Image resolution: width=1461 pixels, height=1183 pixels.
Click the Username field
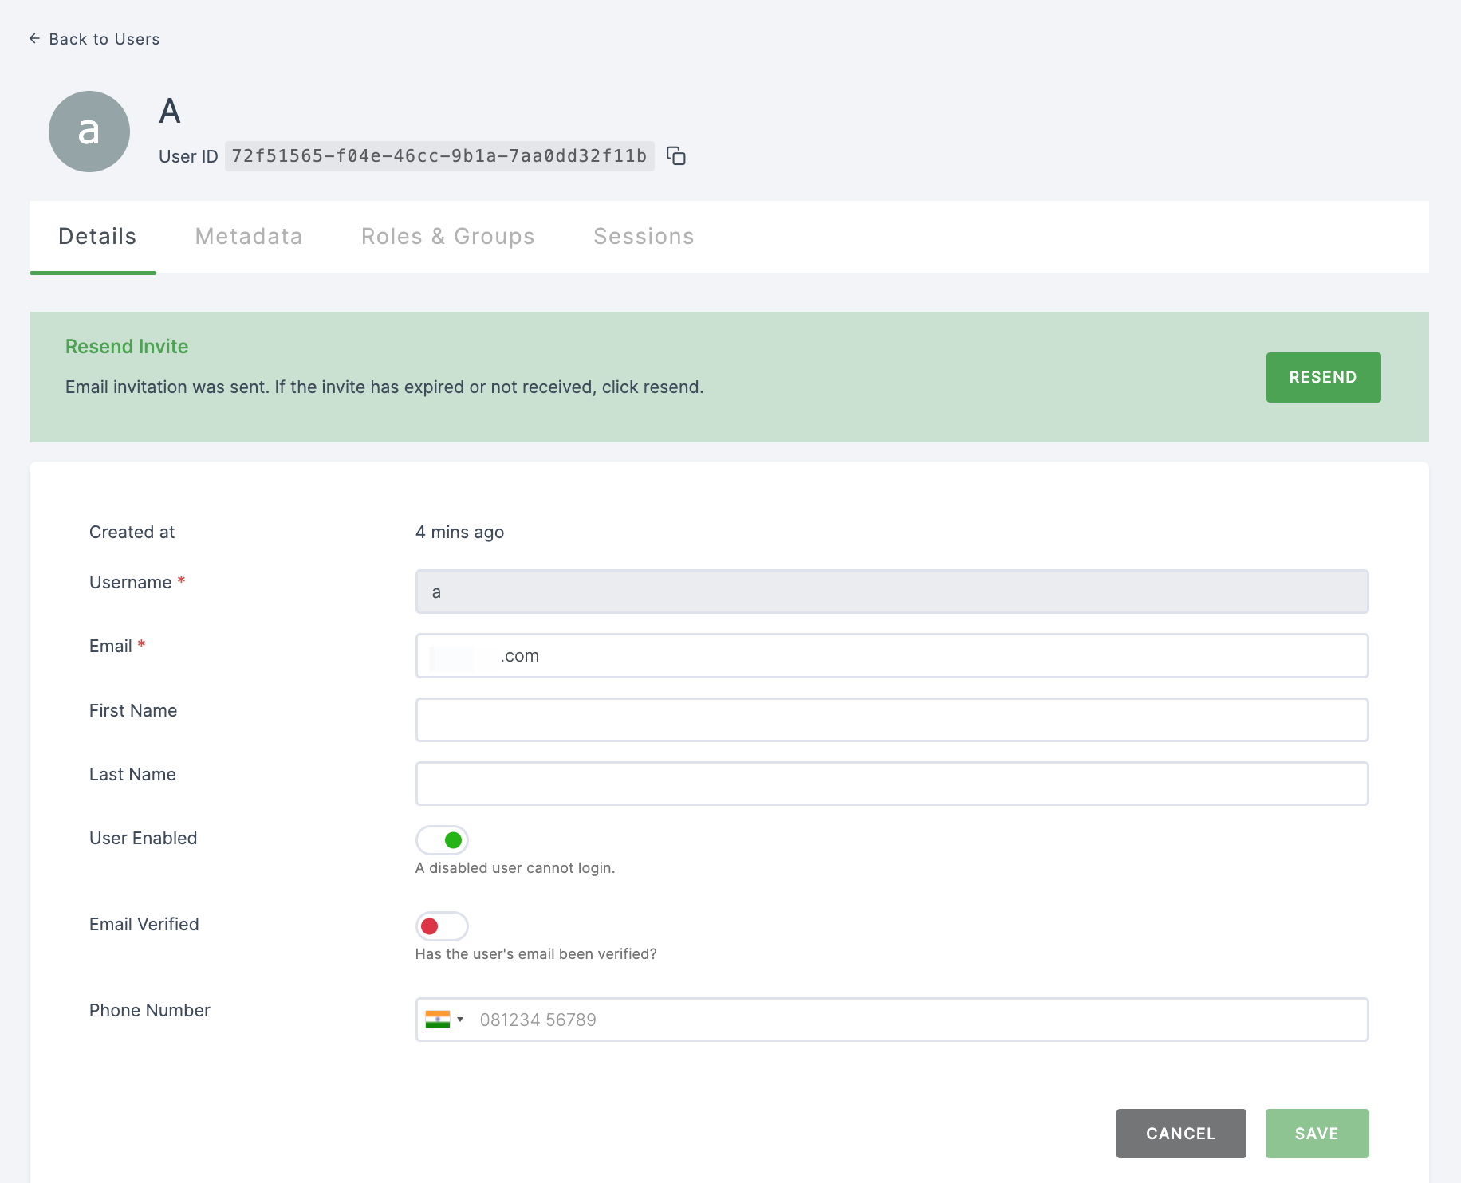892,591
